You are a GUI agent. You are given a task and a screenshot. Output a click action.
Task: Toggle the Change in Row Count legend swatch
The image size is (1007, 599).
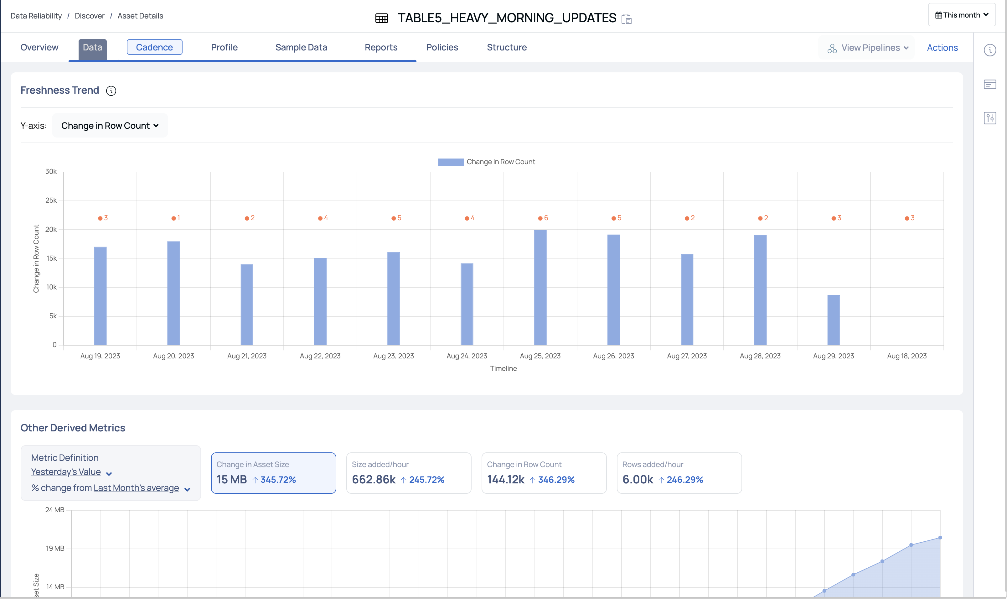(x=451, y=162)
